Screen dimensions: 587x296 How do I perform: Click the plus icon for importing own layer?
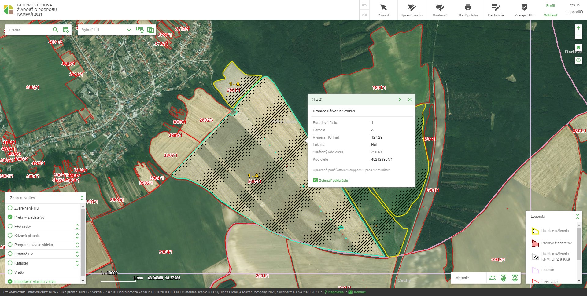(x=10, y=281)
